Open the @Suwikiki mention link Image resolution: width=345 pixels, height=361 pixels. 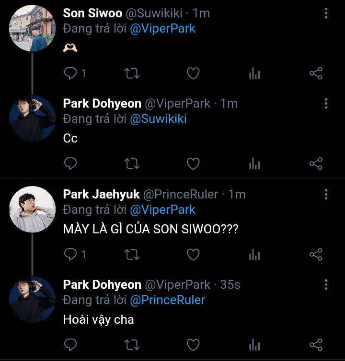pos(158,119)
